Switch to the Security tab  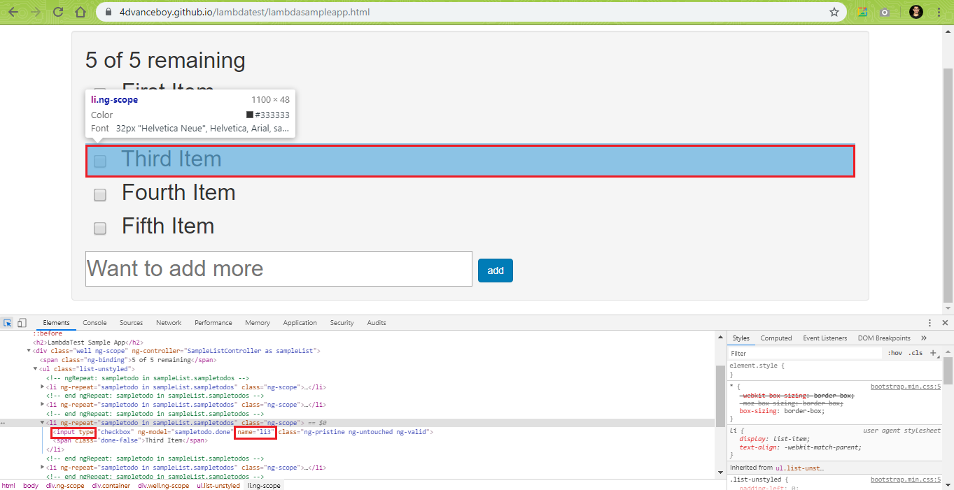point(342,323)
